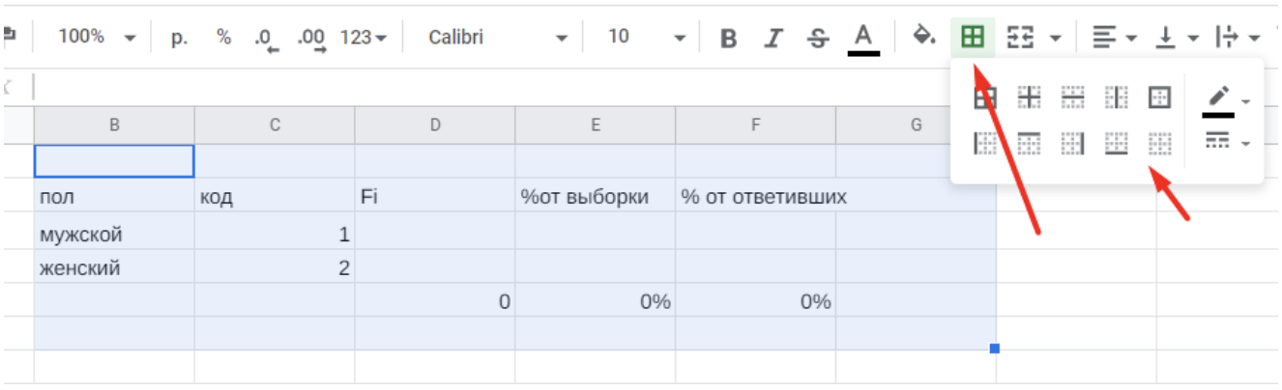The width and height of the screenshot is (1282, 390).
Task: Clear all borders option
Action: 1160,144
